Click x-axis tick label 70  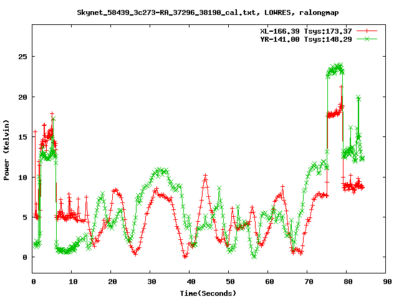click(x=309, y=282)
